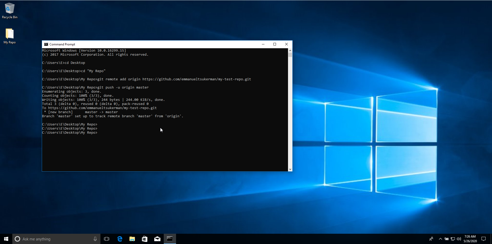492x244 pixels.
Task: Click Show desktop sliver at taskbar end
Action: [x=491, y=239]
